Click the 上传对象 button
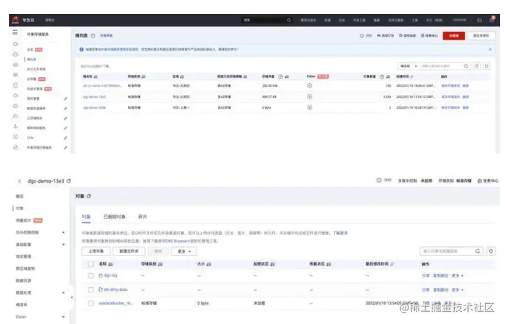Image resolution: width=505 pixels, height=324 pixels. (x=96, y=251)
